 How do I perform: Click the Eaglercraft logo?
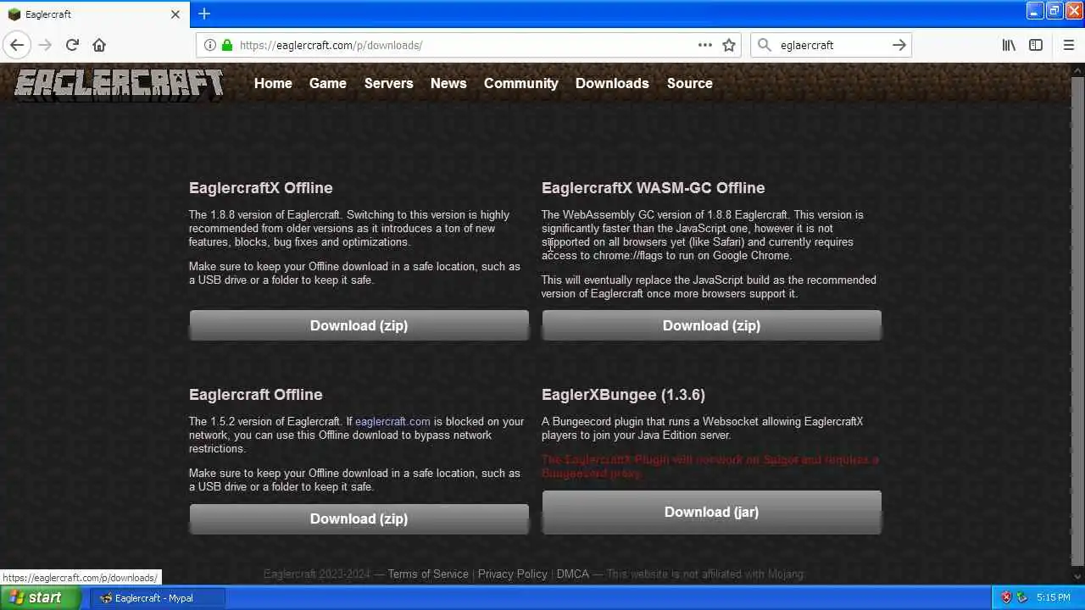[x=119, y=85]
